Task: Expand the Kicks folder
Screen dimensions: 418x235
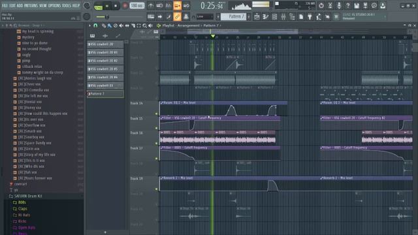Action: tap(22, 221)
